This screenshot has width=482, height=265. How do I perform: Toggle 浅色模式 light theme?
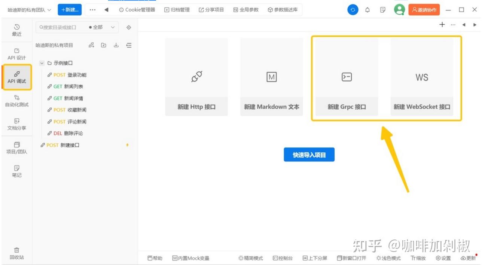388,258
